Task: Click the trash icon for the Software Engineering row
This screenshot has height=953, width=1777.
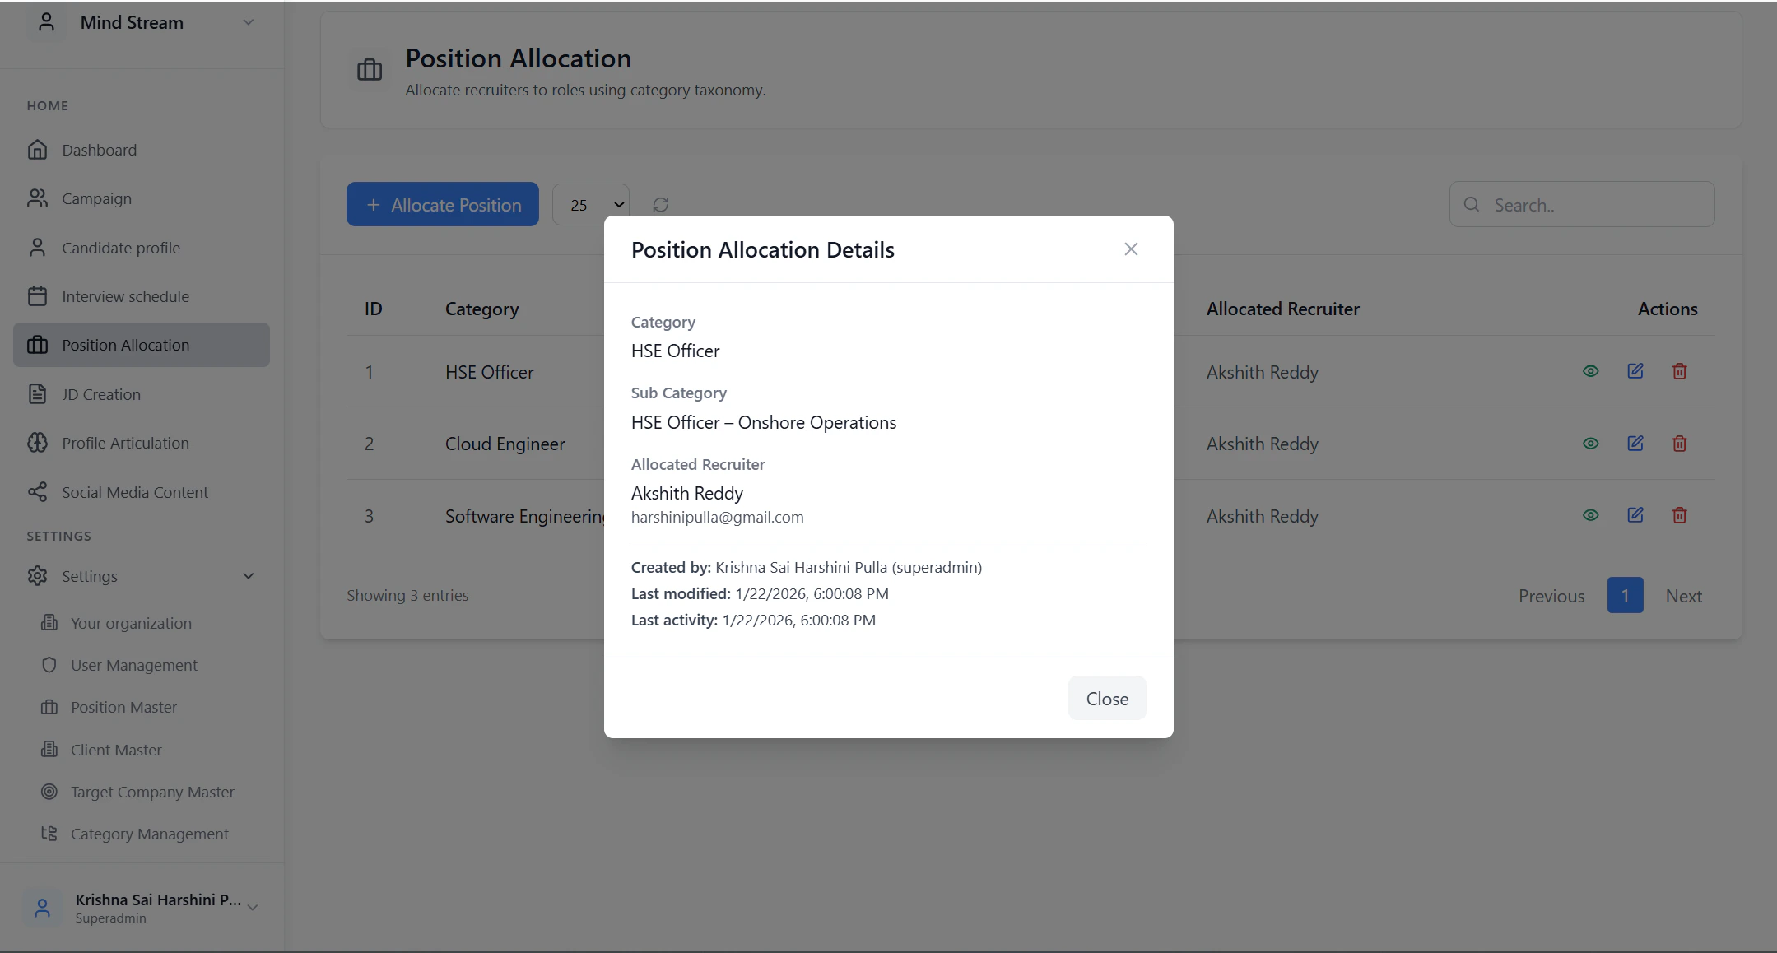Action: click(1679, 515)
